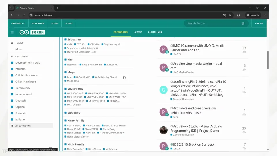Open Français category in sidebar
Image resolution: width=277 pixels, height=156 pixels.
click(20, 113)
